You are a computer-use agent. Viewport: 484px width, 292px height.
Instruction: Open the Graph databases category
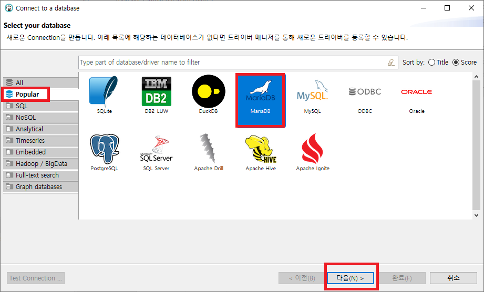point(41,187)
